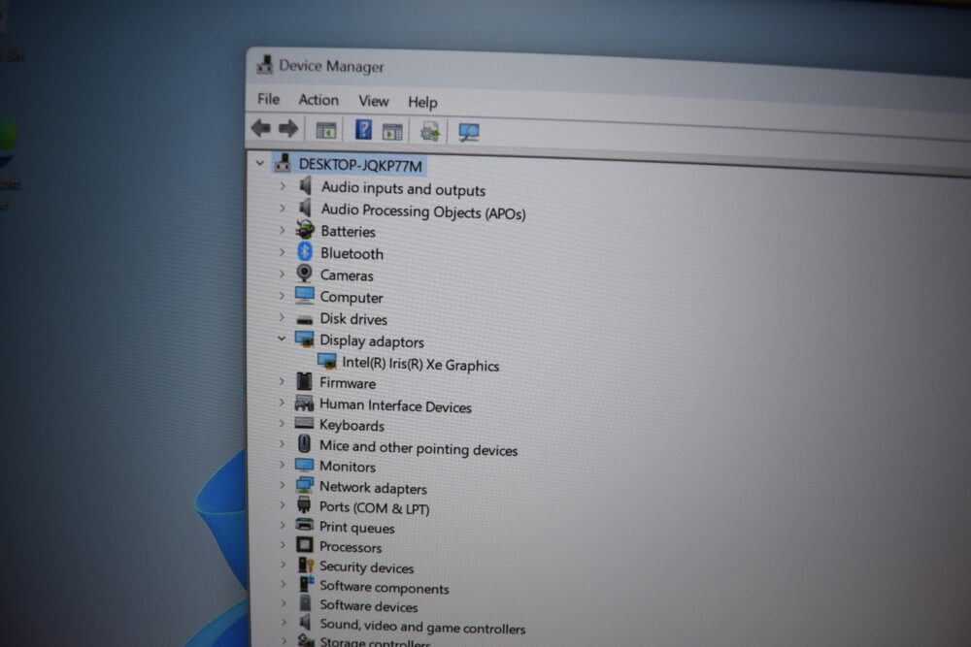Click the Human Interface Devices icon

click(x=304, y=404)
